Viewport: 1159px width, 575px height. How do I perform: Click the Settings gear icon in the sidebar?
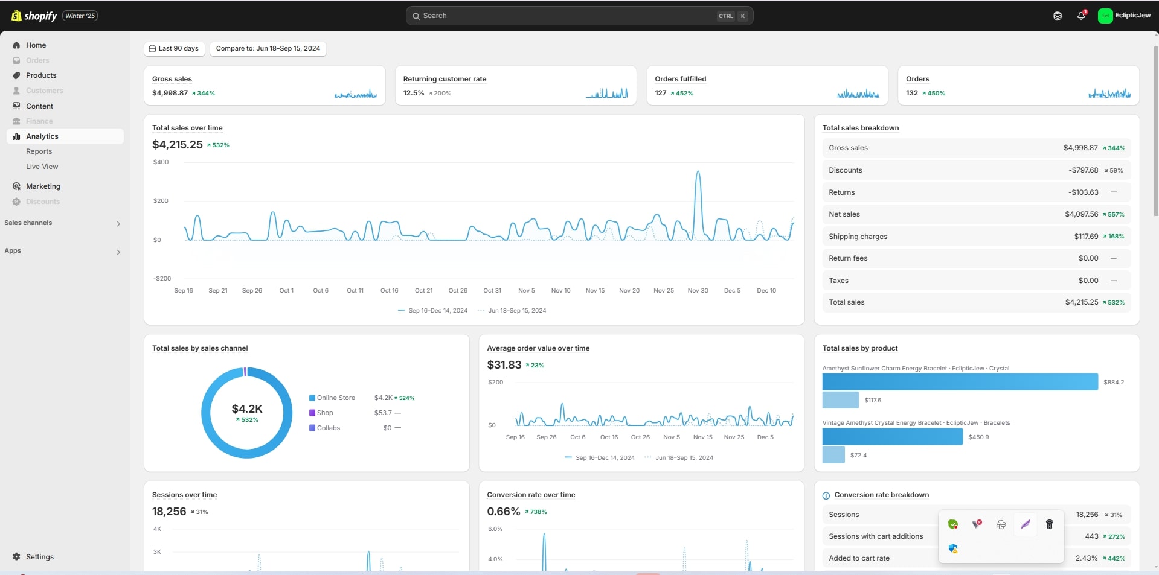[x=16, y=556]
